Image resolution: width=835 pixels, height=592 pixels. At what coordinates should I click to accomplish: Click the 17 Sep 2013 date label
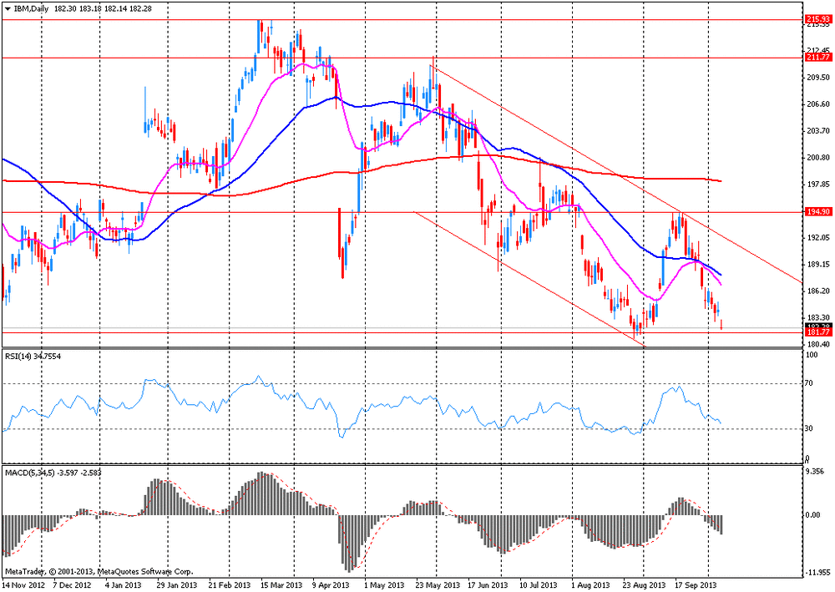697,585
